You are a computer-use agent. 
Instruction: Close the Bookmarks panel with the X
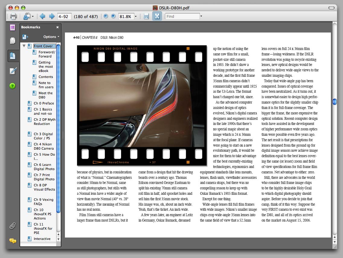[x=58, y=27]
